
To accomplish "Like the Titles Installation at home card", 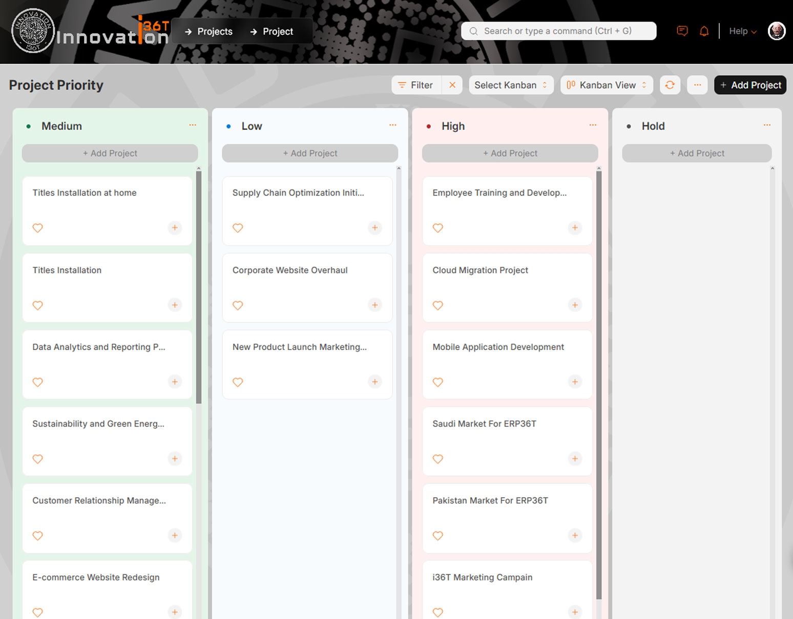I will click(38, 228).
